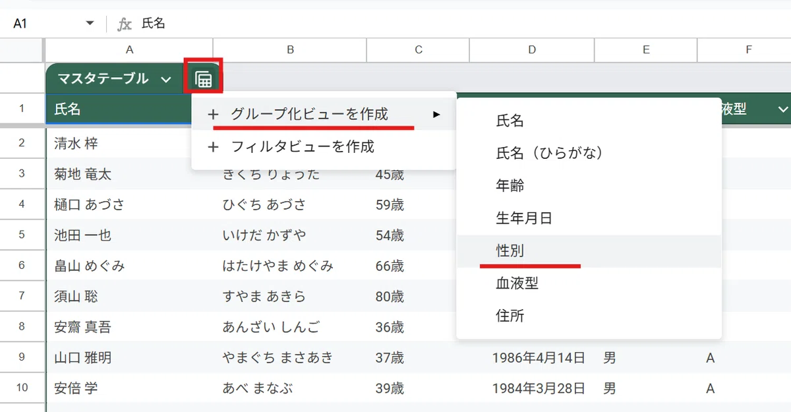Screen dimensions: 791x412
Task: Click the formula bar containing 氏名
Action: 461,24
